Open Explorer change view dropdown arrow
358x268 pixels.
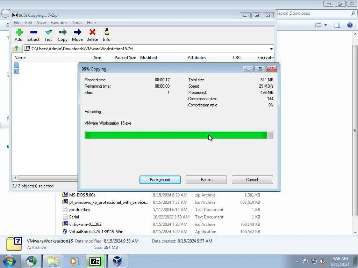pyautogui.click(x=325, y=25)
